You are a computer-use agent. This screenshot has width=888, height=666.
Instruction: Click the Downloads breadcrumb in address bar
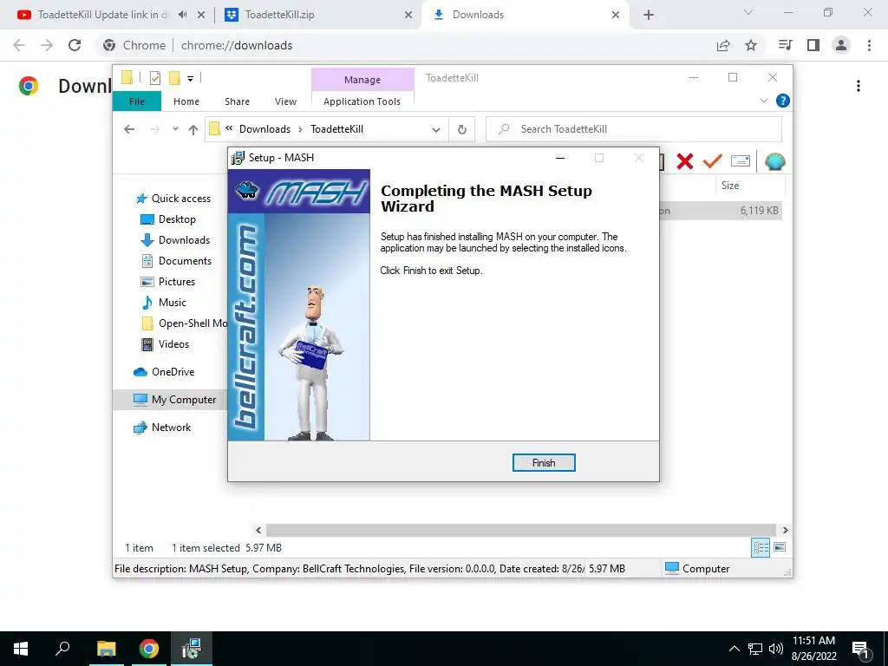(264, 129)
